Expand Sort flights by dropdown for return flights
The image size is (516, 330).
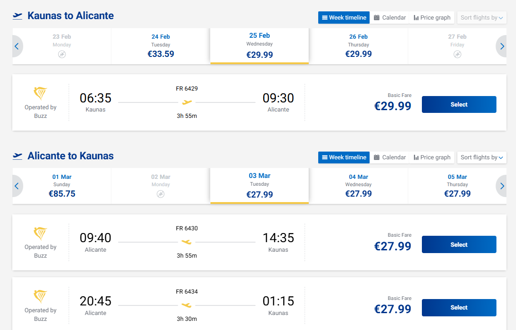pyautogui.click(x=481, y=157)
